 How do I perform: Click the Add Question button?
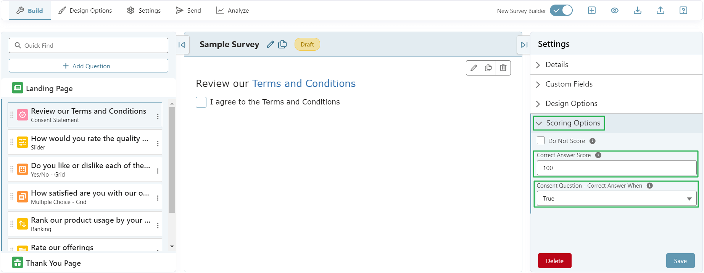click(x=88, y=66)
